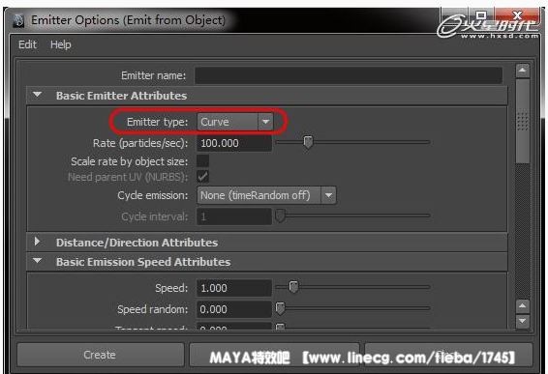This screenshot has height=374, width=548.
Task: Click the Cycle interval value field
Action: 233,216
